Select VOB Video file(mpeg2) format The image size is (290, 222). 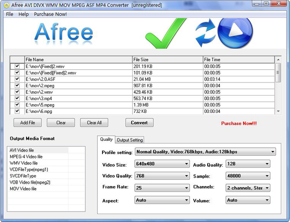click(38, 182)
